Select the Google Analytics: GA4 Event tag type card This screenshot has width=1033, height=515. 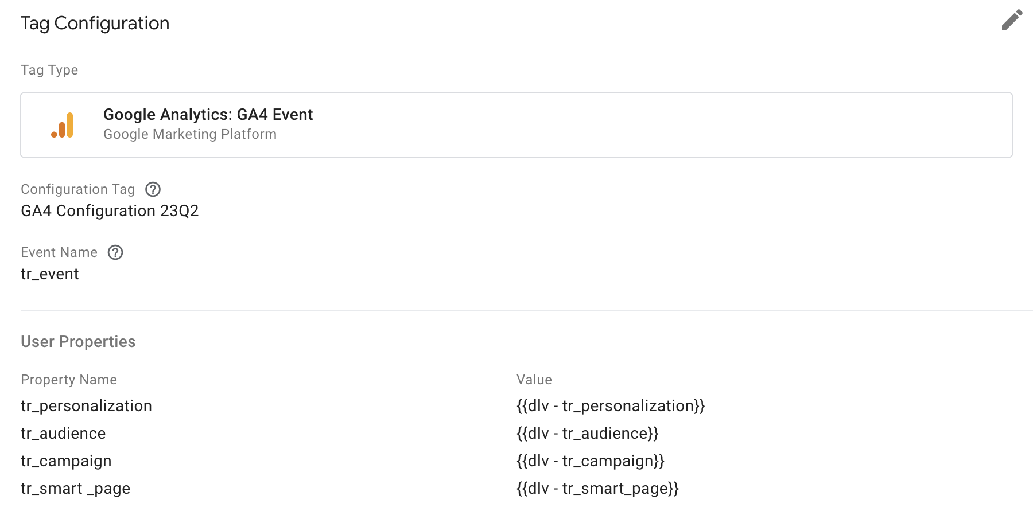pos(516,124)
